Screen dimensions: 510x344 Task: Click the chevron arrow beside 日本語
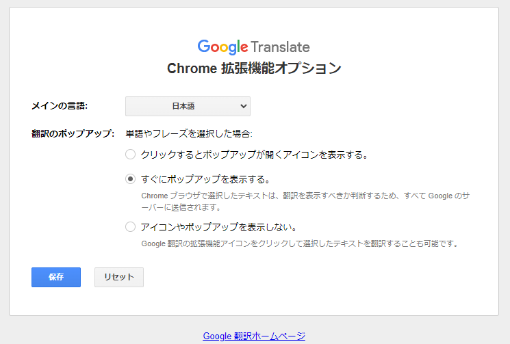coord(243,106)
